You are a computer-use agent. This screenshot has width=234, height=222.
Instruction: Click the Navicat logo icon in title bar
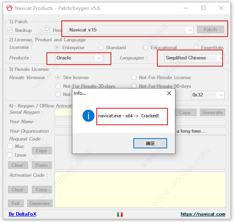(9, 8)
